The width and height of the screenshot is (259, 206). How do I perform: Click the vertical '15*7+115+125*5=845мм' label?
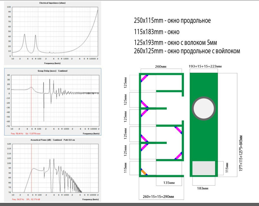tap(241, 153)
